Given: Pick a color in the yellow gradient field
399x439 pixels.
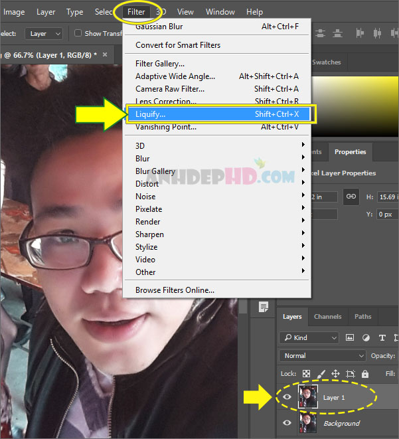Looking at the screenshot, I should pos(355,106).
